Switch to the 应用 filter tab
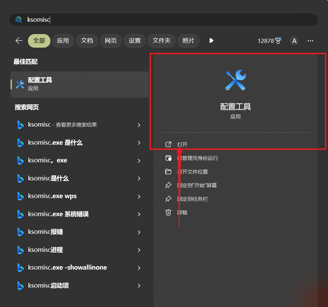This screenshot has height=307, width=328. tap(63, 41)
